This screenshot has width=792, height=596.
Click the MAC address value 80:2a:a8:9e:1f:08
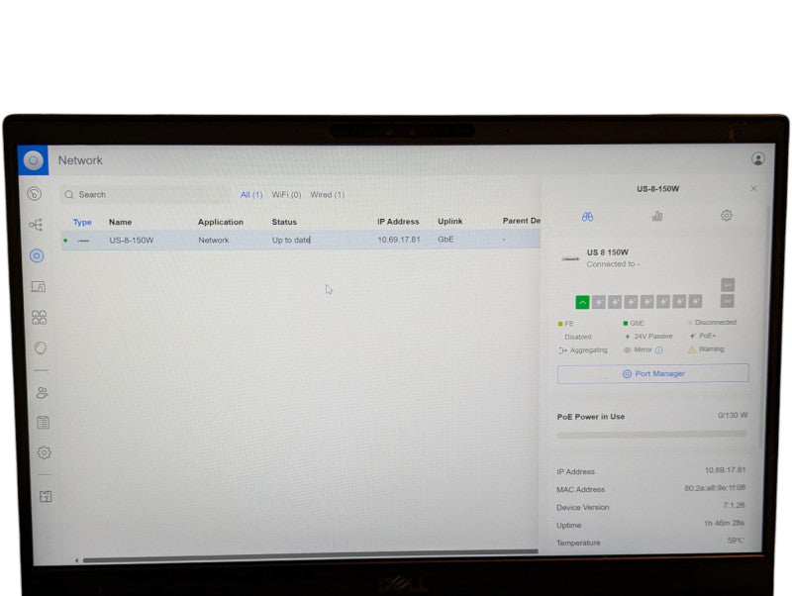point(715,488)
